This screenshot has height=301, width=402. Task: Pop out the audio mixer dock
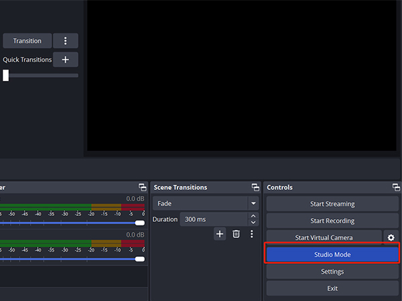click(x=141, y=188)
